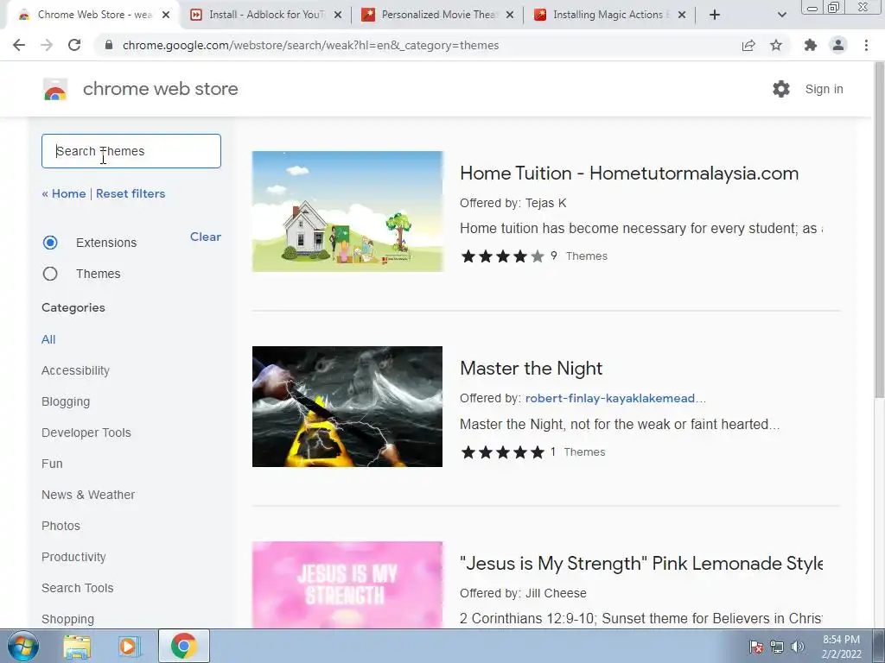Open the Master the Night thumbnail

point(347,407)
